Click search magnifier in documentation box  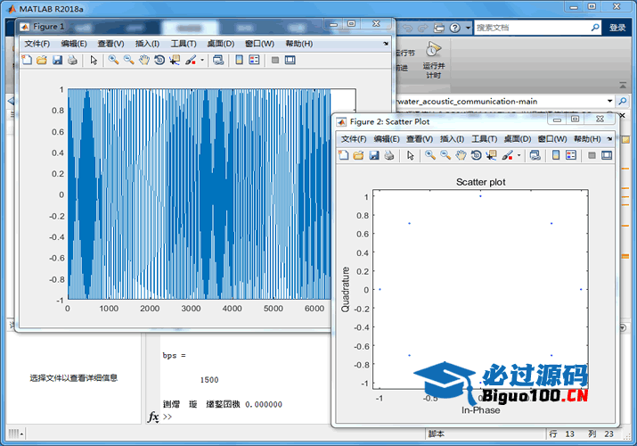coord(595,28)
